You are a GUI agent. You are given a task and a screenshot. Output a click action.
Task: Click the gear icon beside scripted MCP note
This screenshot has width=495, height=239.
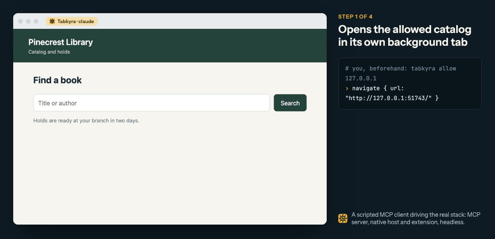click(343, 218)
